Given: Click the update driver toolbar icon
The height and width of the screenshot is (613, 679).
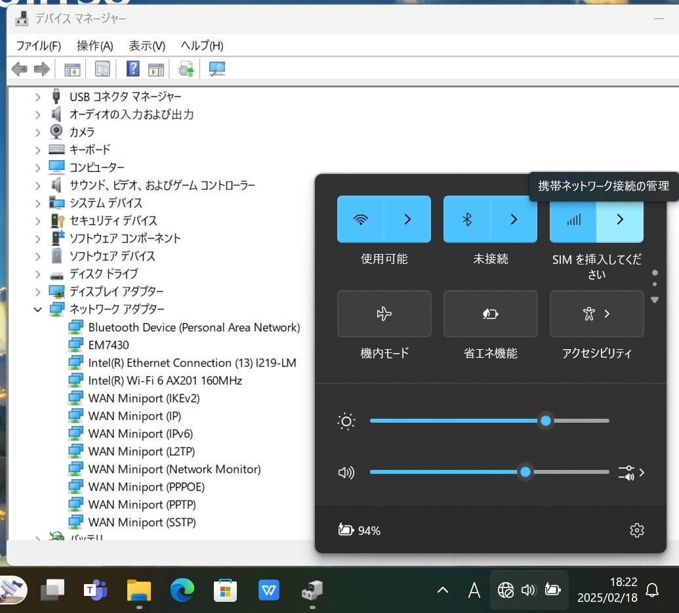Looking at the screenshot, I should 186,69.
